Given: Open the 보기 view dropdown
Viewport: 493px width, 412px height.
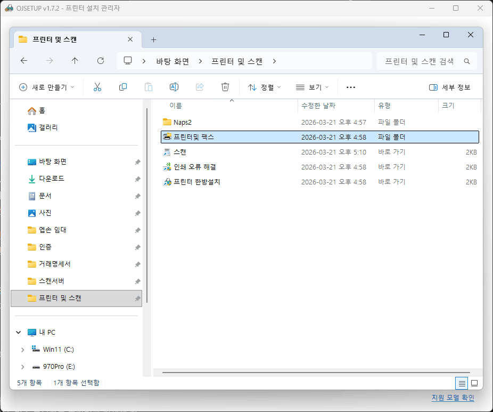Looking at the screenshot, I should coord(313,87).
